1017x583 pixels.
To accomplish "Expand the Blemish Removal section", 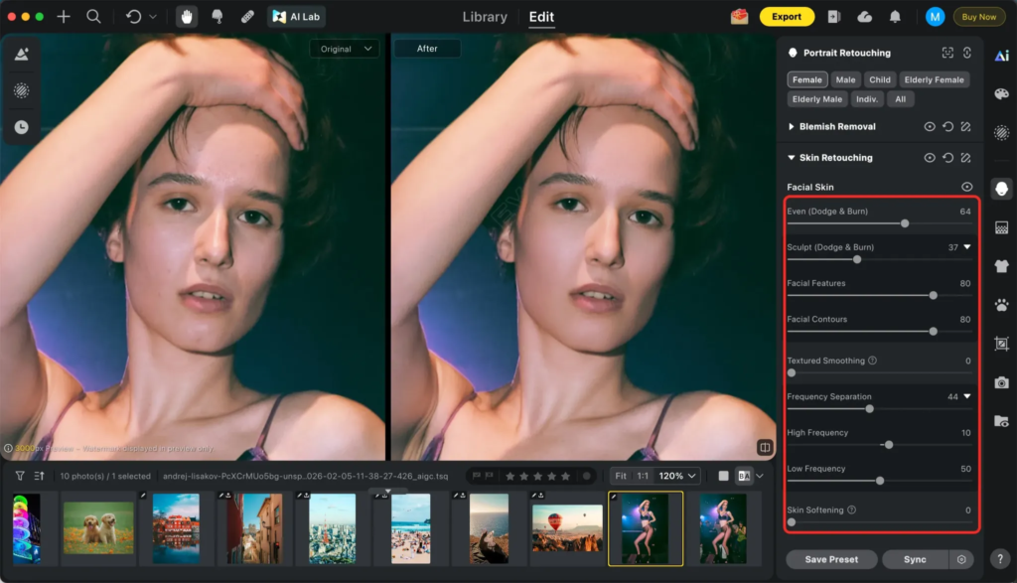I will (792, 127).
